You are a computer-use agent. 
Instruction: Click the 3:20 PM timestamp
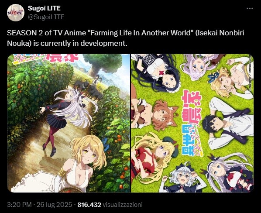[x=19, y=205]
